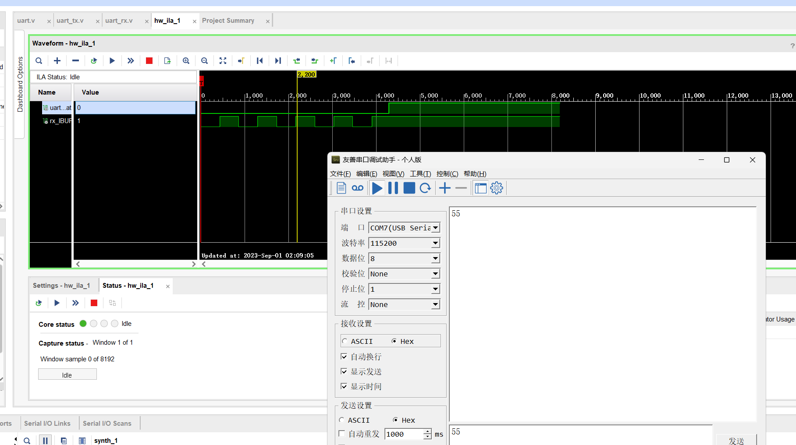
Task: Stop serial port with square button
Action: coord(409,188)
